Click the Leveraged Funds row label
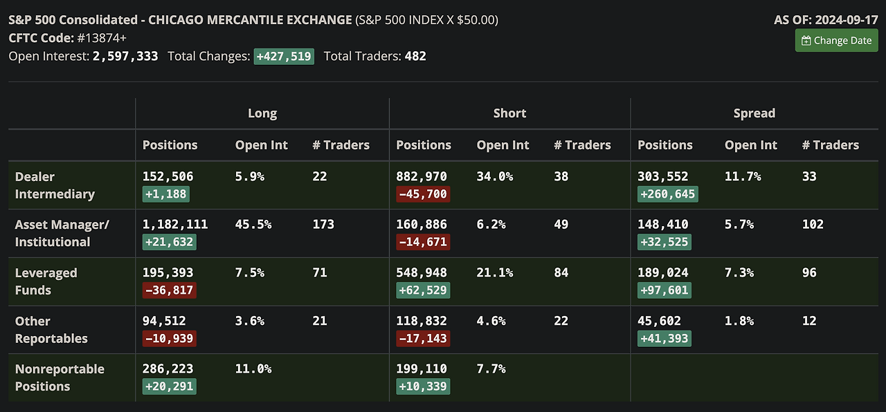Image resolution: width=886 pixels, height=412 pixels. 46,281
